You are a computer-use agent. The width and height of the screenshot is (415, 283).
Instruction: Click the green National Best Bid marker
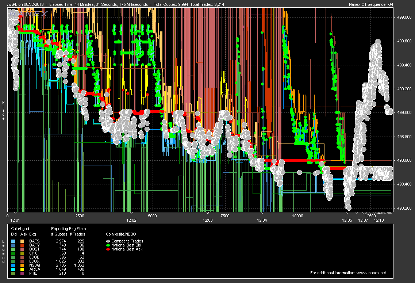click(x=108, y=245)
